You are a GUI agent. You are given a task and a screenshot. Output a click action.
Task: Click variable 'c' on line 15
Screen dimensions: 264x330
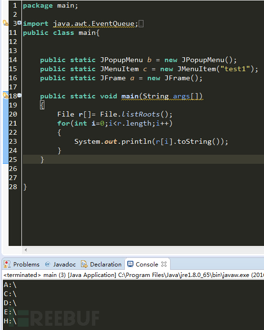click(x=145, y=69)
